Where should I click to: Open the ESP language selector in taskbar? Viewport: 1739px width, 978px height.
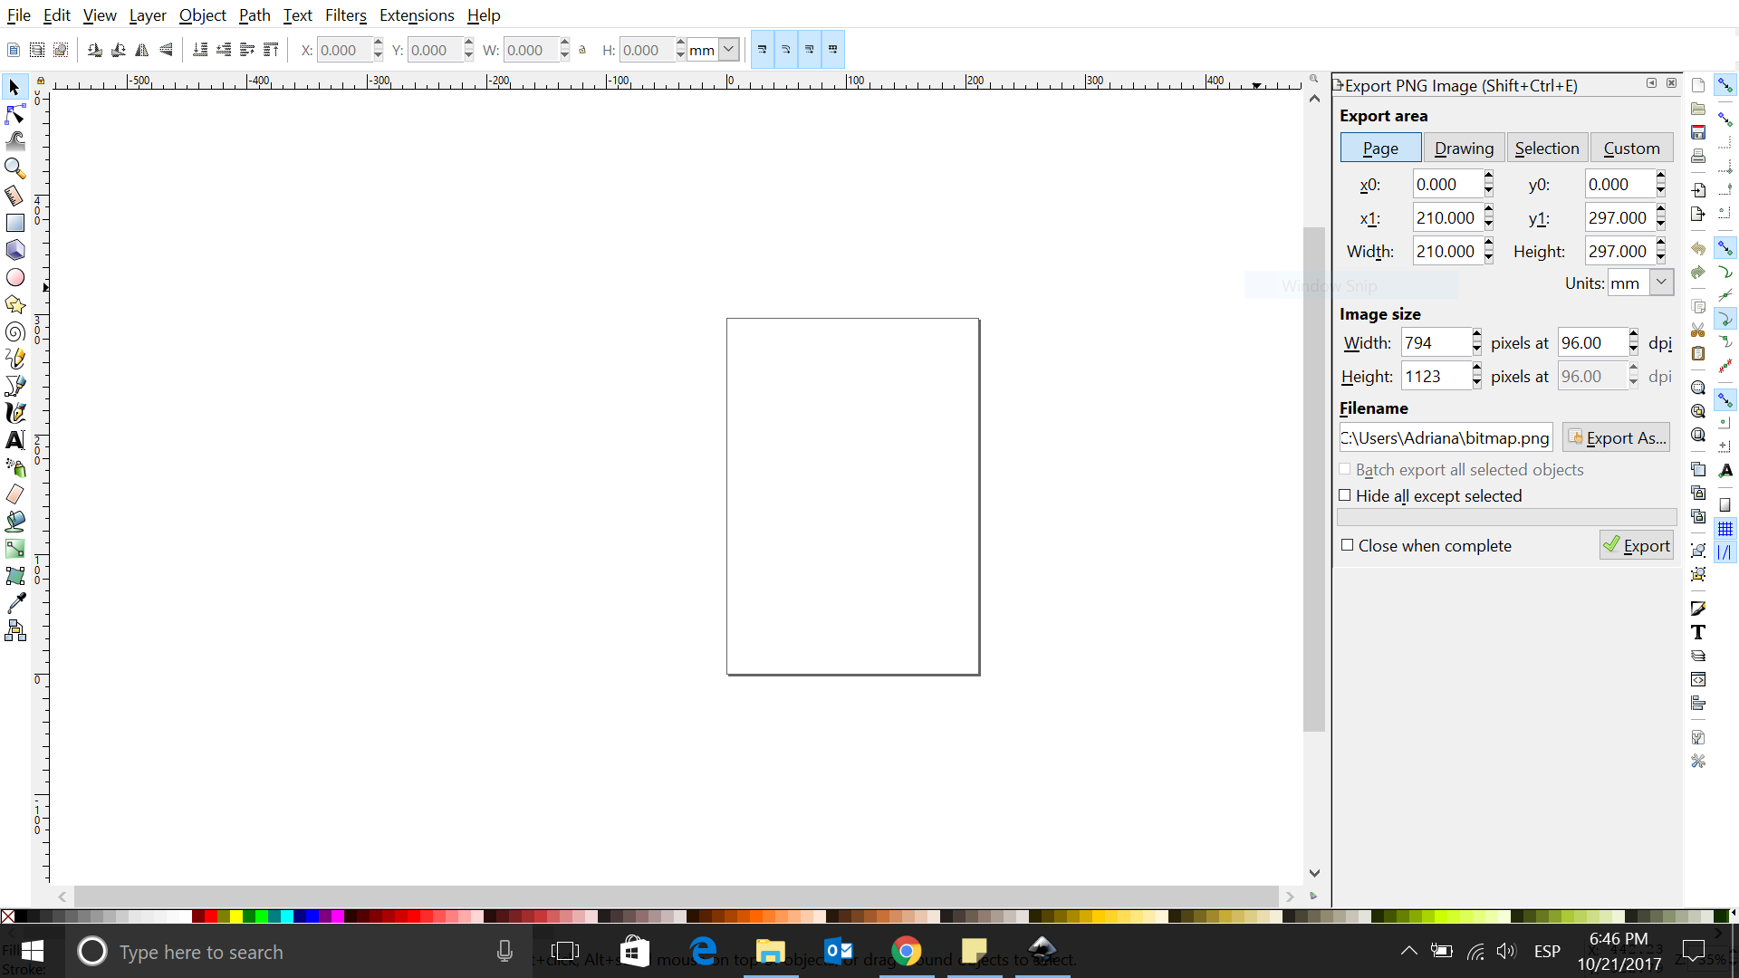(x=1547, y=951)
